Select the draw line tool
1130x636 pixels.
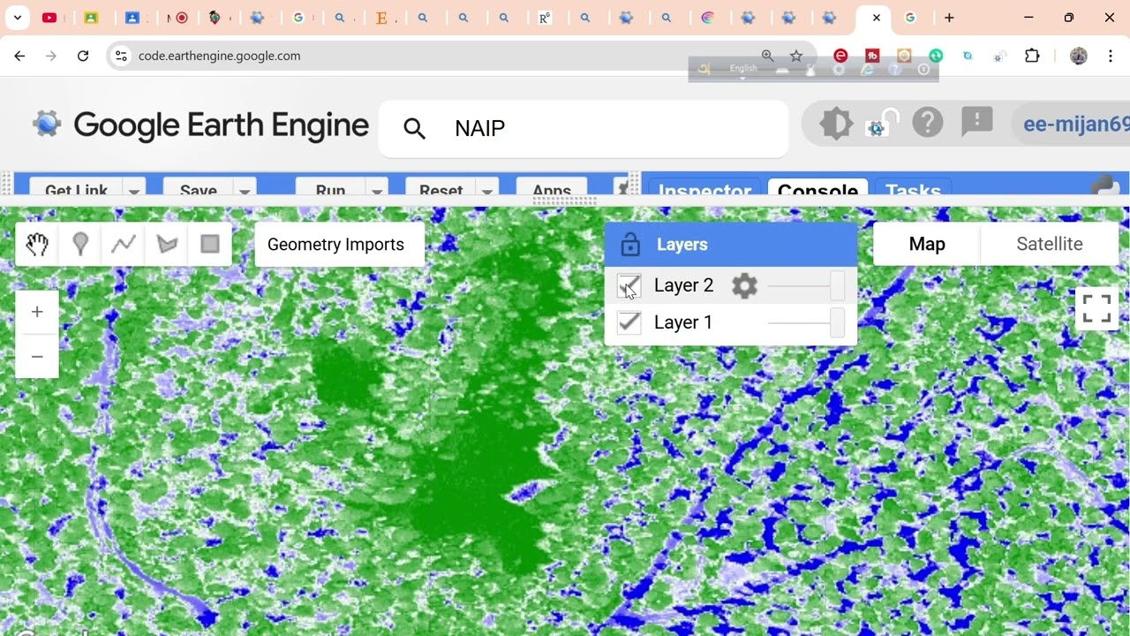click(124, 244)
